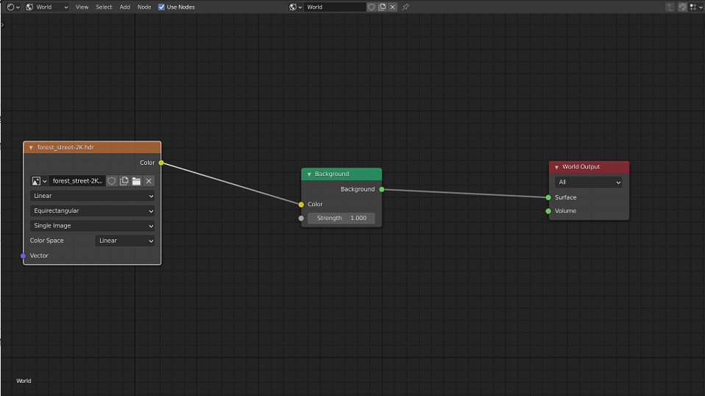The width and height of the screenshot is (705, 396).
Task: Toggle fake user shield for the image
Action: point(112,180)
